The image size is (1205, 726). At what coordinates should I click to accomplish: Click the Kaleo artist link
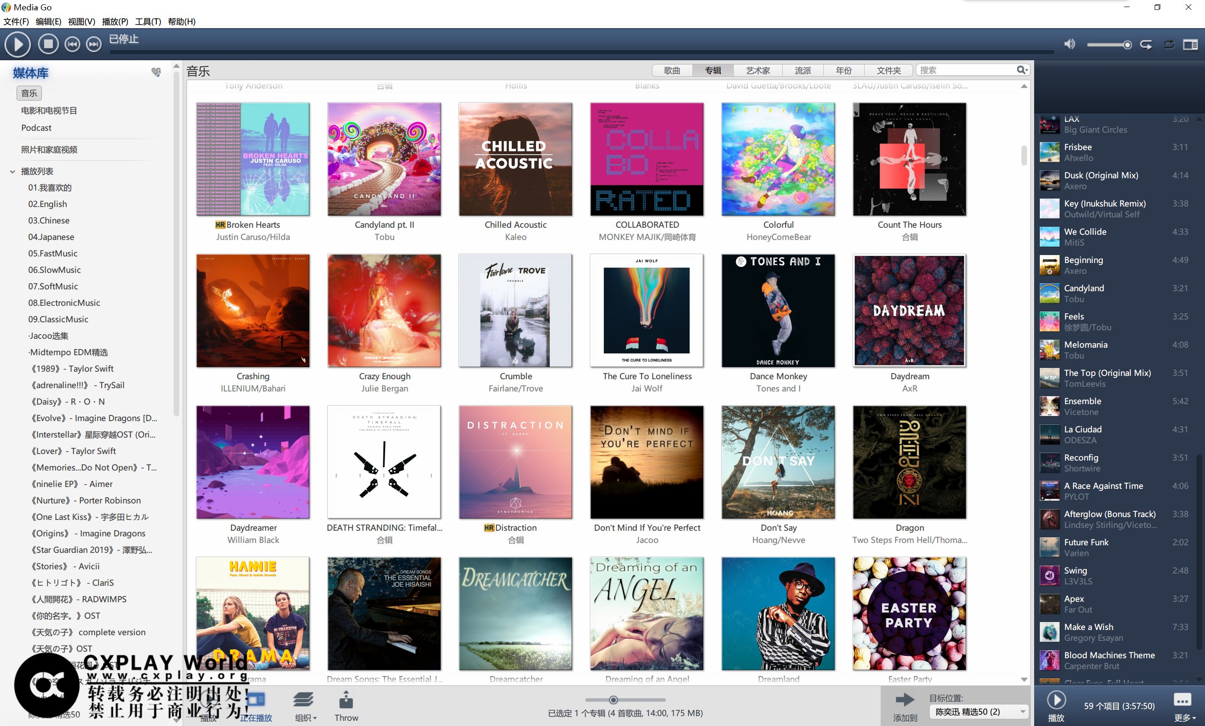[515, 237]
